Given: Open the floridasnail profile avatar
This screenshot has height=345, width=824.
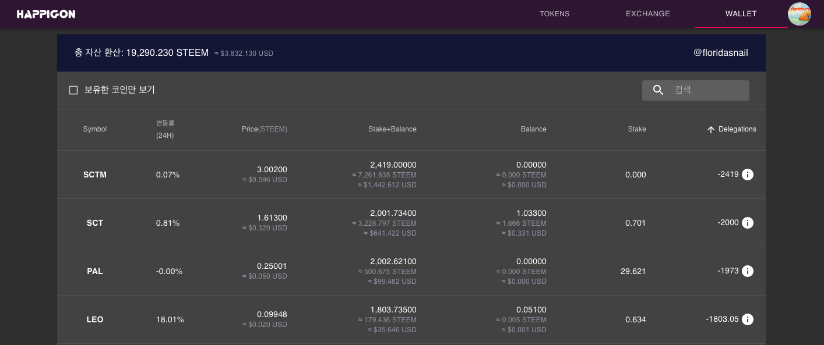Looking at the screenshot, I should click(799, 14).
